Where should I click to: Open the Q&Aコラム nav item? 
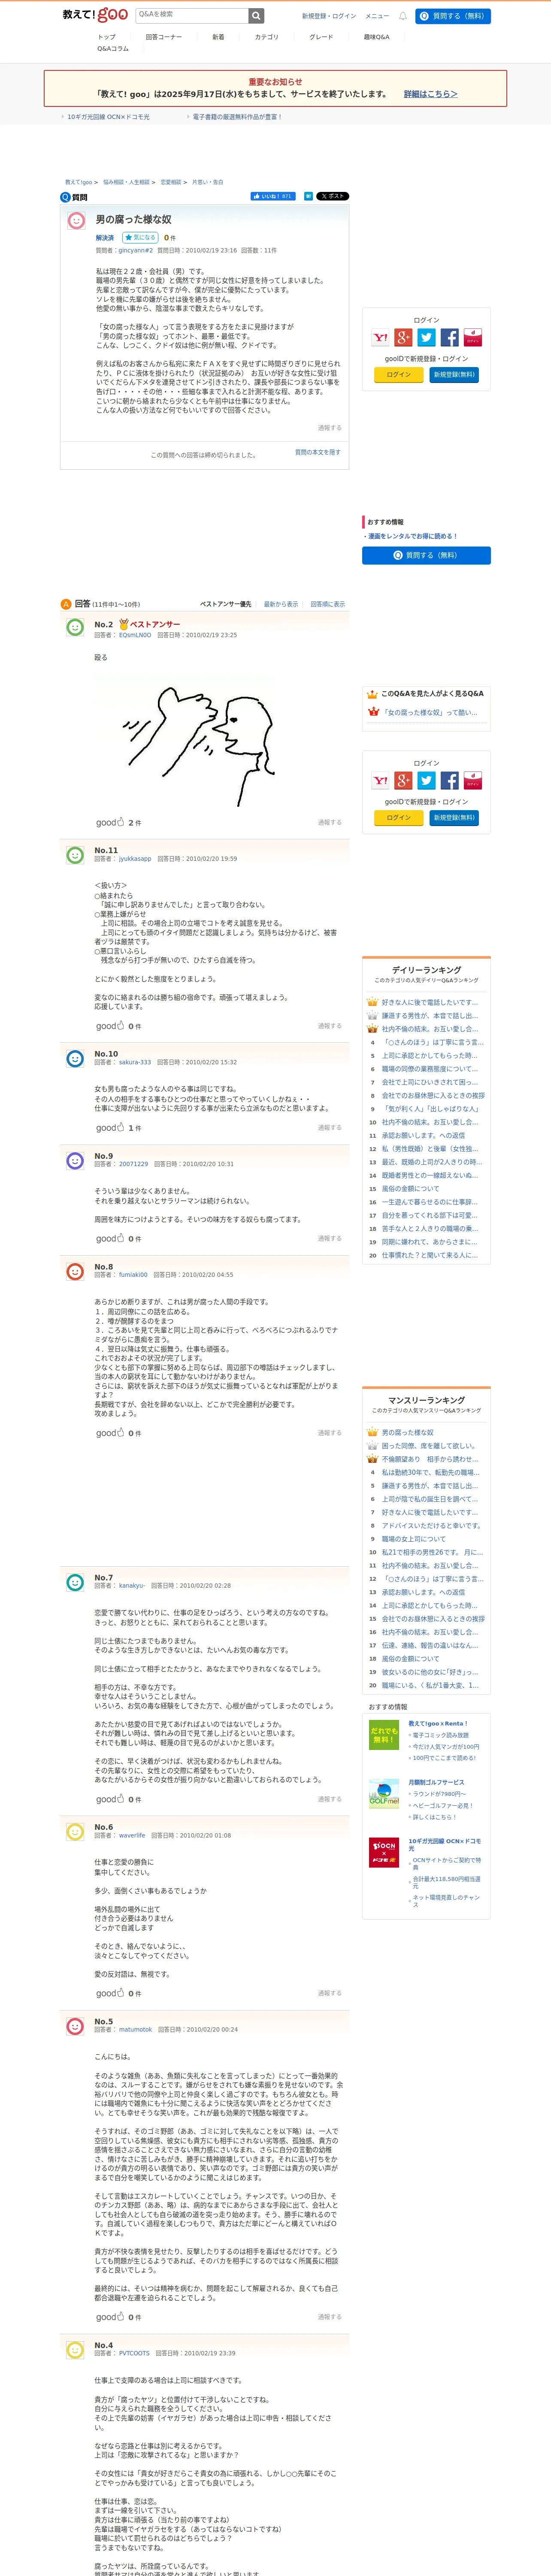tap(113, 49)
